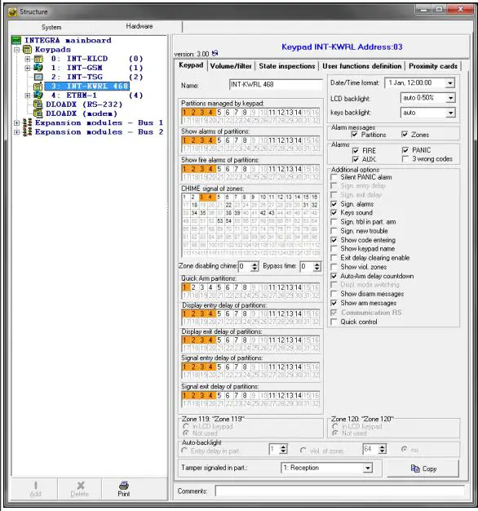Screen dimensions: 478x511
Task: Toggle Show code entering checkbox
Action: tap(334, 240)
